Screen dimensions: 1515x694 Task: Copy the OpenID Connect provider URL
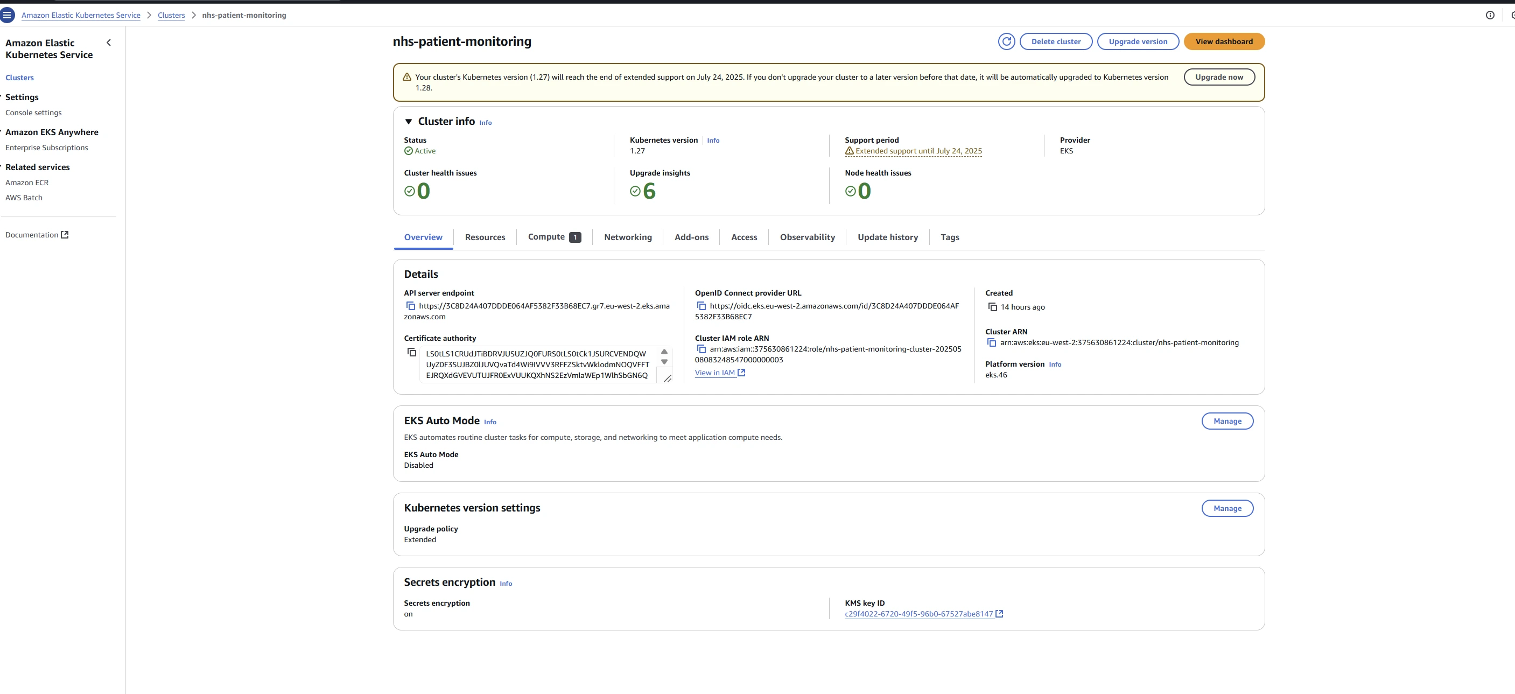701,306
